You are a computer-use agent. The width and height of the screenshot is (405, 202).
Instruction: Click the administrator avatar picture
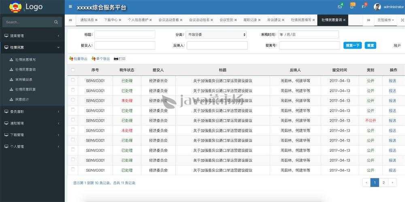[377, 7]
